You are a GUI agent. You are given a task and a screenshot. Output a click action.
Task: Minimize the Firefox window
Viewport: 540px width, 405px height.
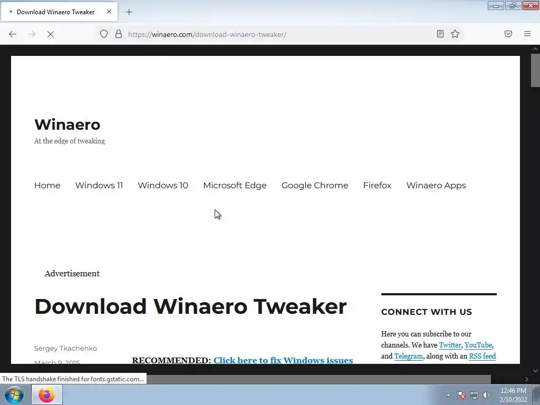coord(496,6)
